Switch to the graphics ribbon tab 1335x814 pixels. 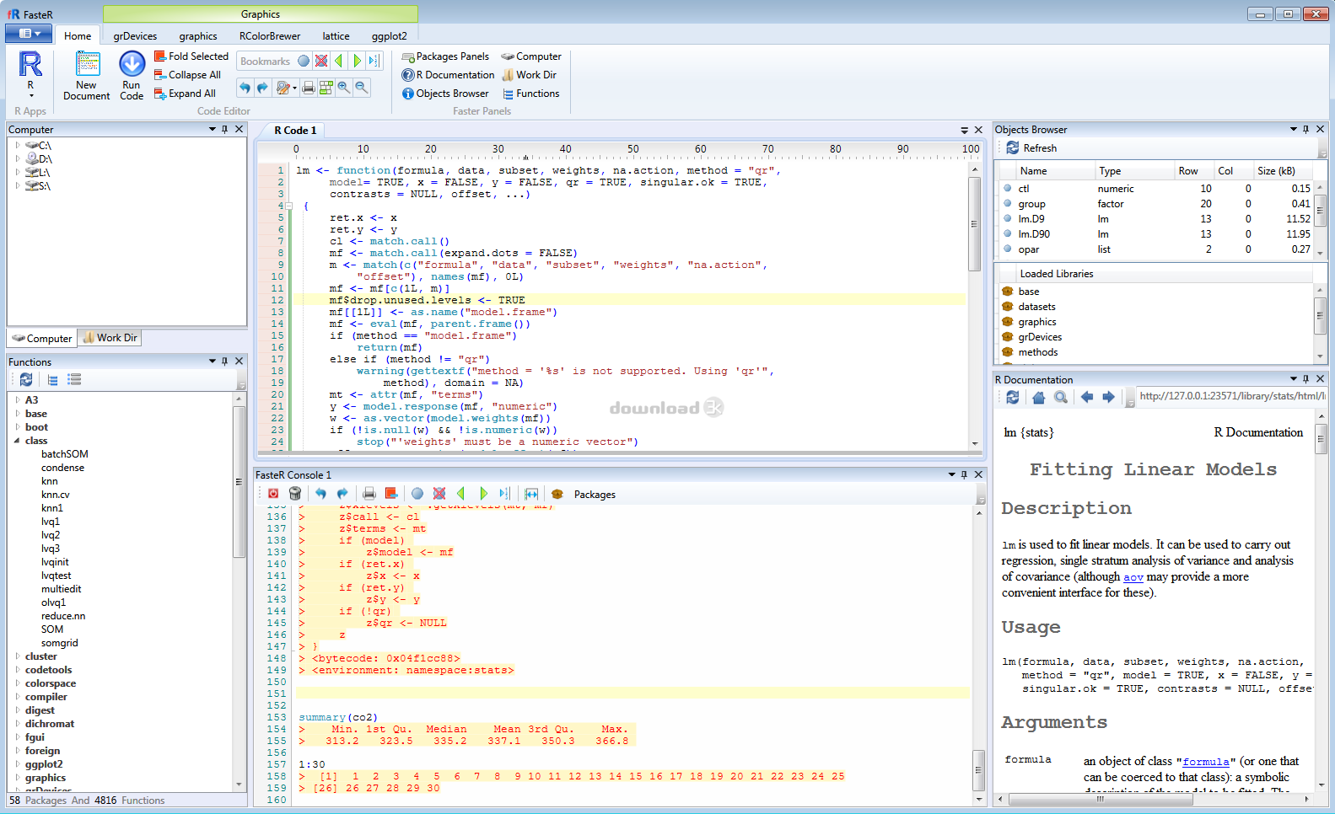coord(198,36)
